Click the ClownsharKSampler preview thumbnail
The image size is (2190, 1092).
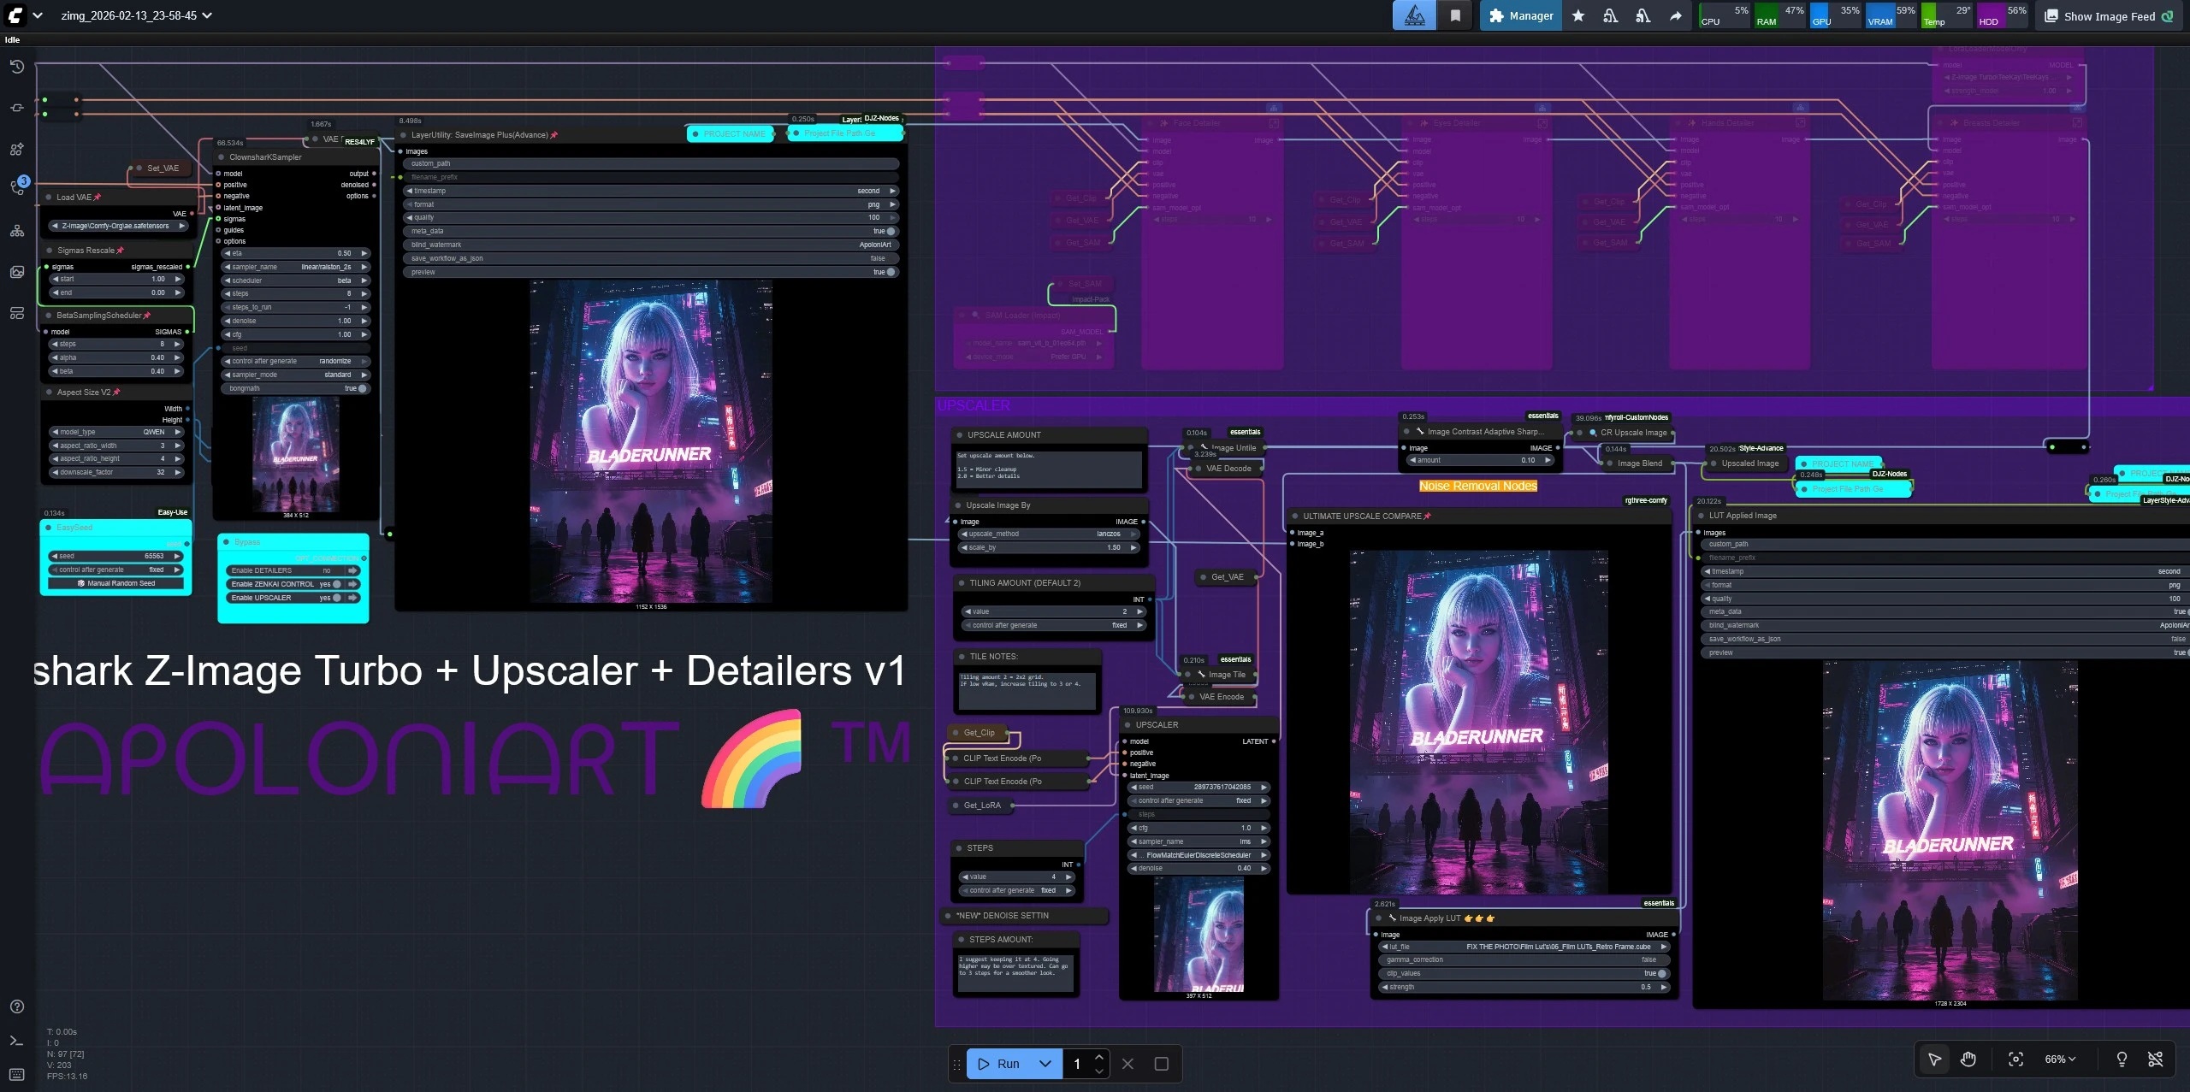(296, 454)
